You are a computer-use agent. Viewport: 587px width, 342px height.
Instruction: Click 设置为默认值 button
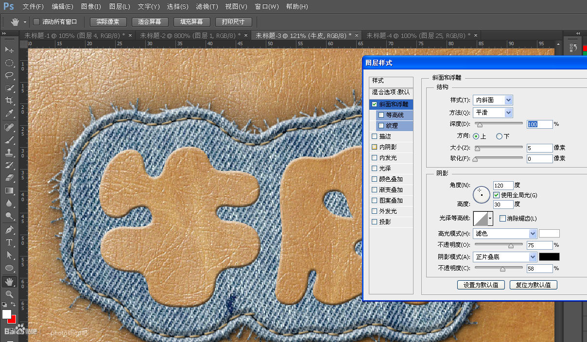481,285
